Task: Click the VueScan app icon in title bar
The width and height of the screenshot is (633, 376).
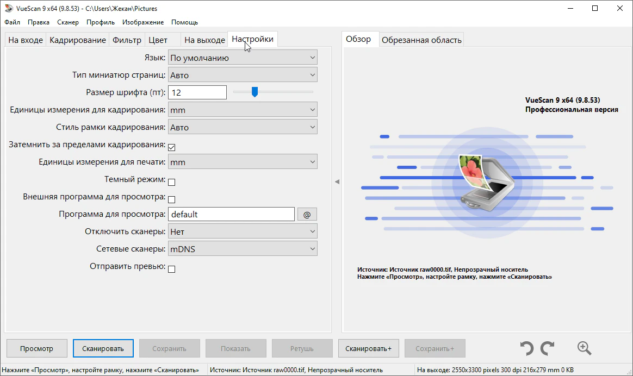Action: (x=8, y=8)
